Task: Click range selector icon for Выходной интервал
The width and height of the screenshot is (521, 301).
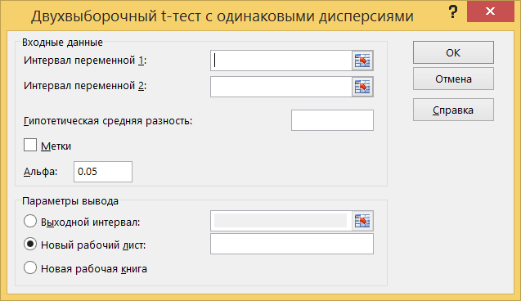Action: pyautogui.click(x=362, y=221)
